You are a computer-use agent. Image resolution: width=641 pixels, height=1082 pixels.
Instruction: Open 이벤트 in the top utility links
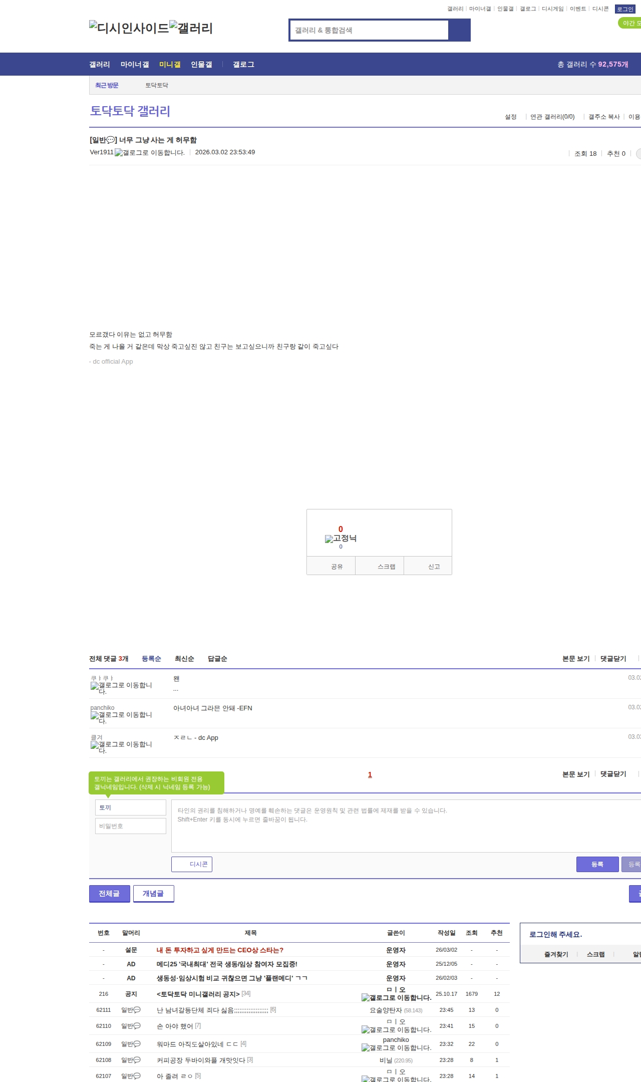pyautogui.click(x=578, y=9)
